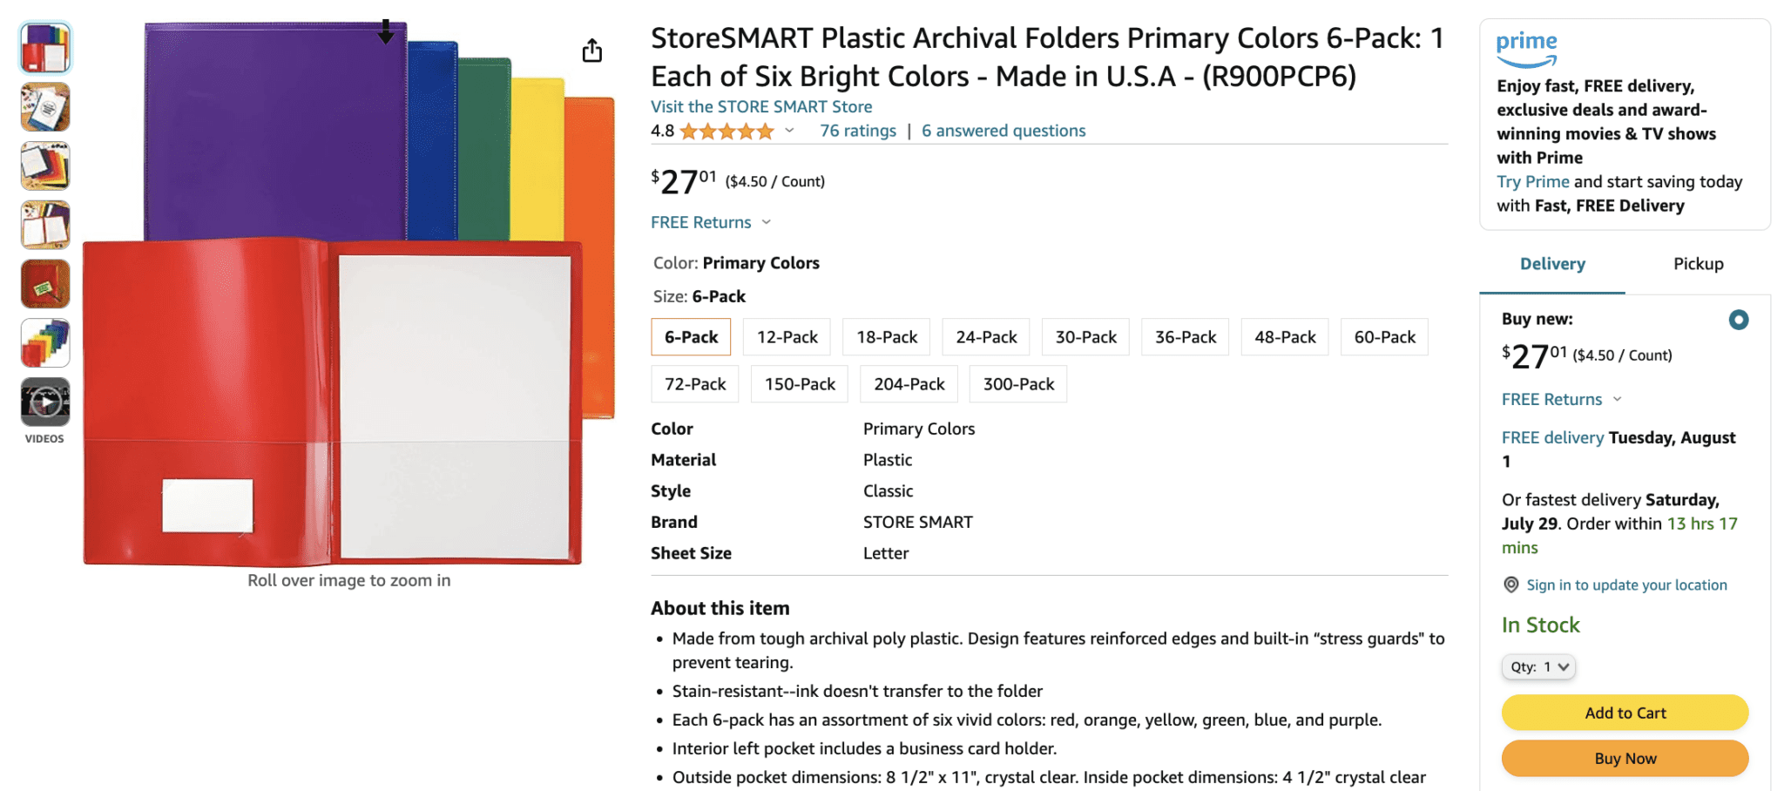Open the quantity dropdown
This screenshot has width=1784, height=791.
pos(1538,666)
